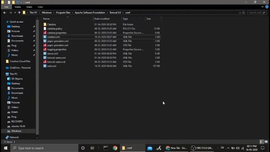Open Cortana from the taskbar
Viewport: 270px width, 152px height.
point(83,148)
